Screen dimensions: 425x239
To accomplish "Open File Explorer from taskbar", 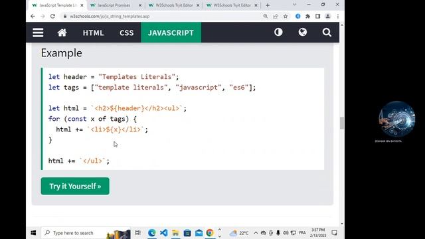I will [175, 232].
